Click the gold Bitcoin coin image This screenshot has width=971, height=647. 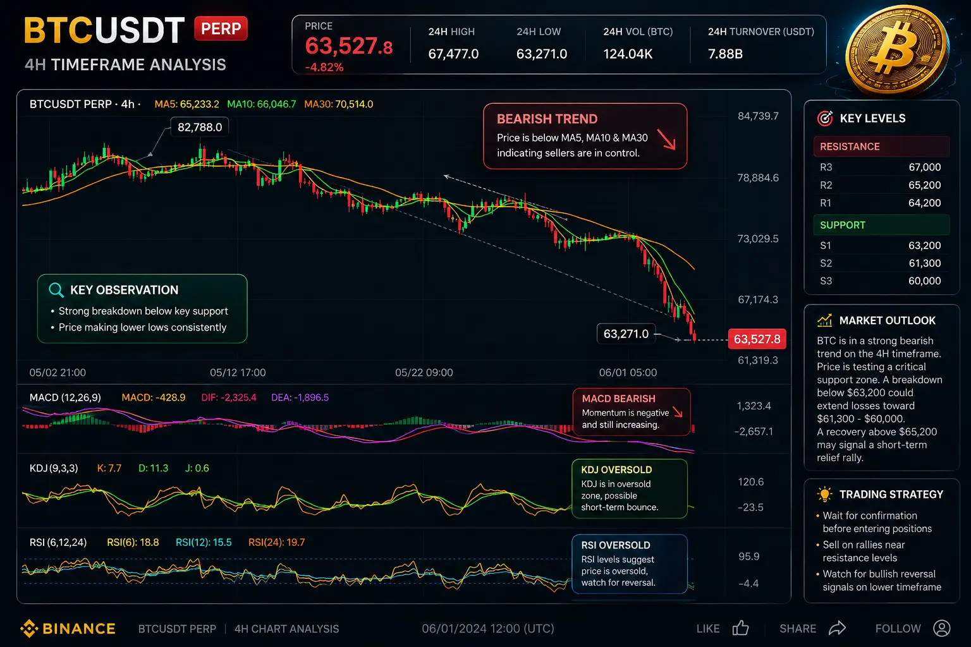tap(896, 51)
